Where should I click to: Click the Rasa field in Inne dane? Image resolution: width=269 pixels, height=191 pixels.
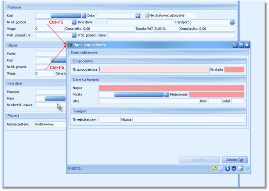pyautogui.click(x=40, y=99)
